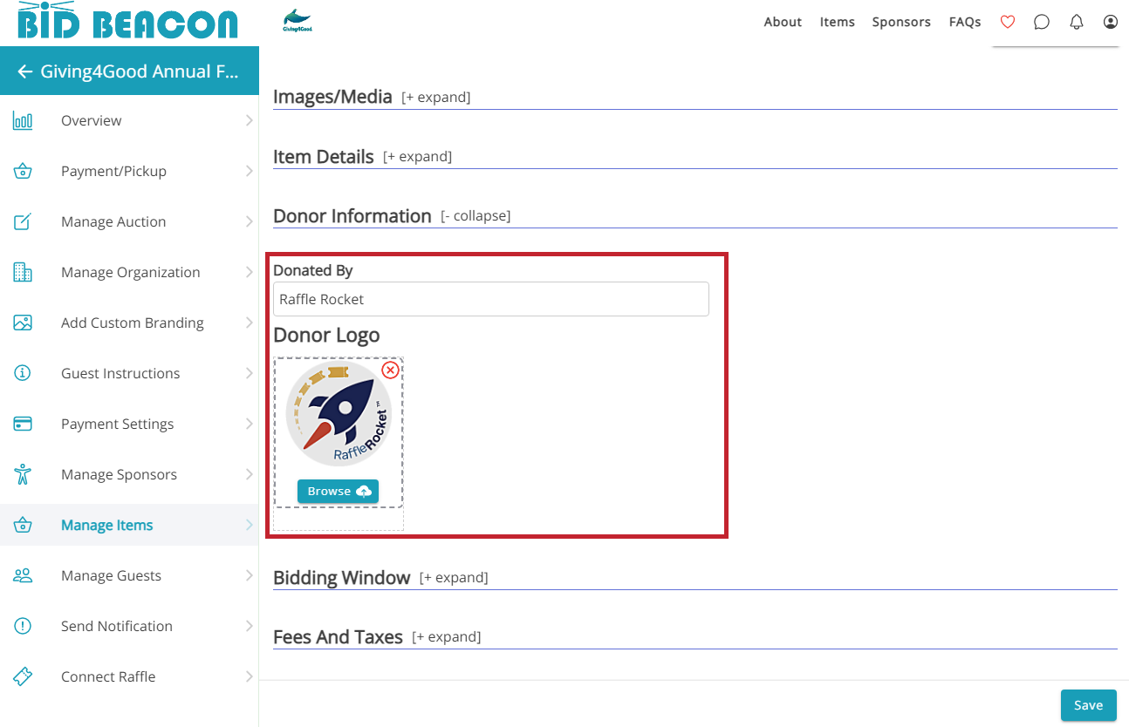This screenshot has width=1129, height=727.
Task: Open Payment/Pickup in the sidebar
Action: [129, 172]
